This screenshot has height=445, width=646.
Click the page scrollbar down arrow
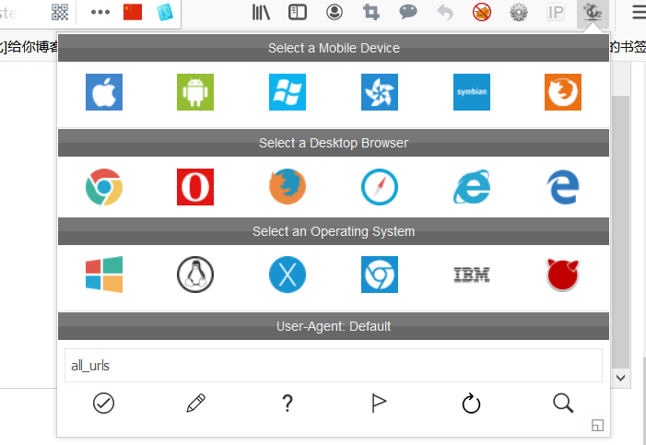[621, 378]
